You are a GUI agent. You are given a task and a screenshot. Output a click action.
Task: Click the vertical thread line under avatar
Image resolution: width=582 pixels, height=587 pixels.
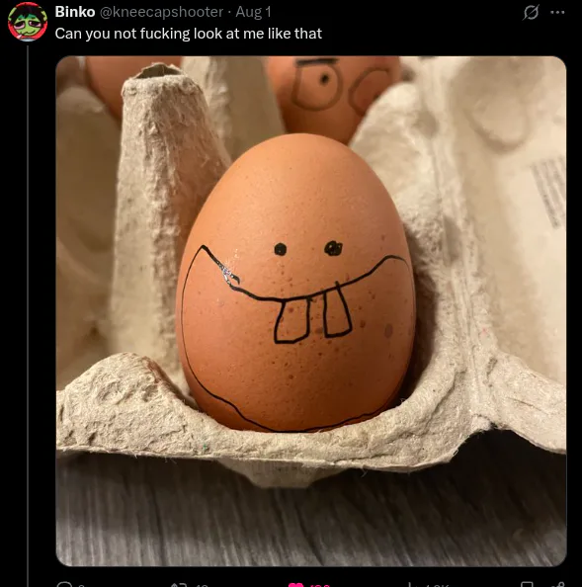click(x=28, y=314)
